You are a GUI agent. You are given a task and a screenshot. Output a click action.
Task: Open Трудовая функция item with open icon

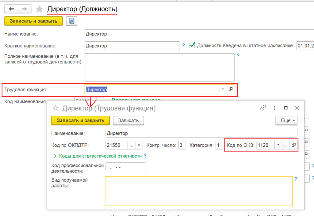[231, 89]
